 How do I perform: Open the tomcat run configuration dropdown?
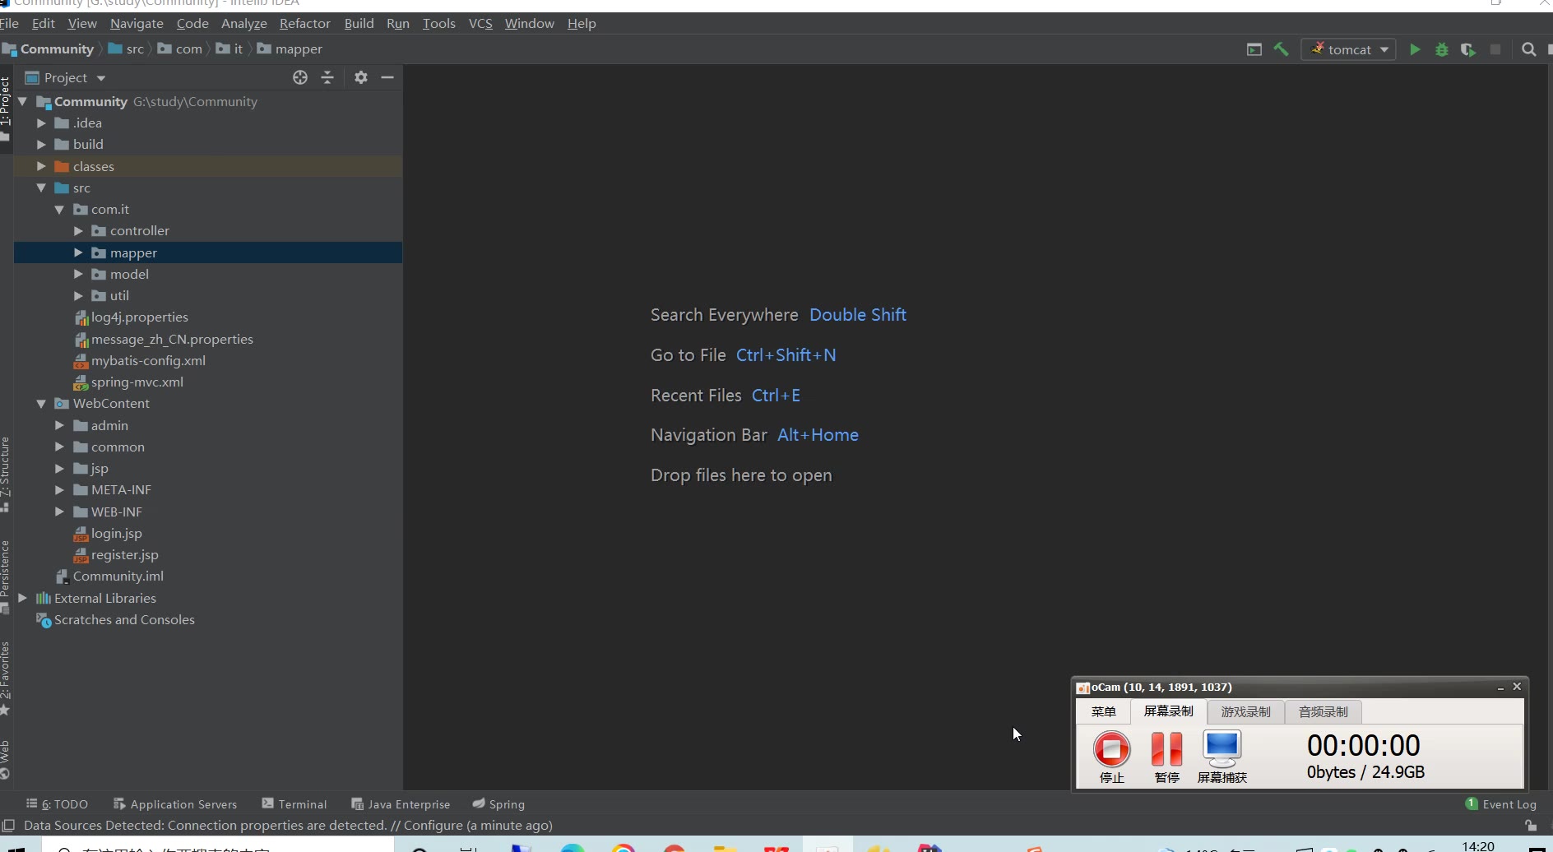click(x=1349, y=49)
